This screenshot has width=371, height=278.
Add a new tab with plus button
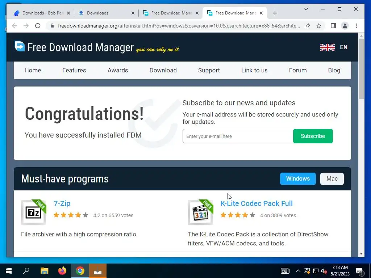(275, 13)
